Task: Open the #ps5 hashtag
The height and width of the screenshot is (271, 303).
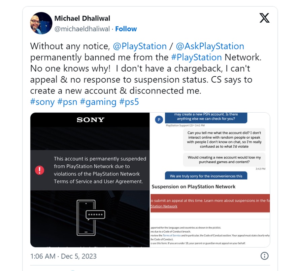Action: point(129,102)
